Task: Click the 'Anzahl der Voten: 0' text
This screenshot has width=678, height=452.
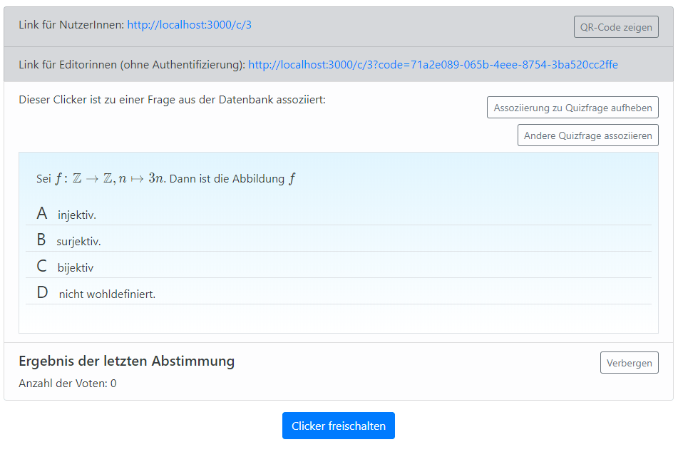Action: click(x=68, y=384)
